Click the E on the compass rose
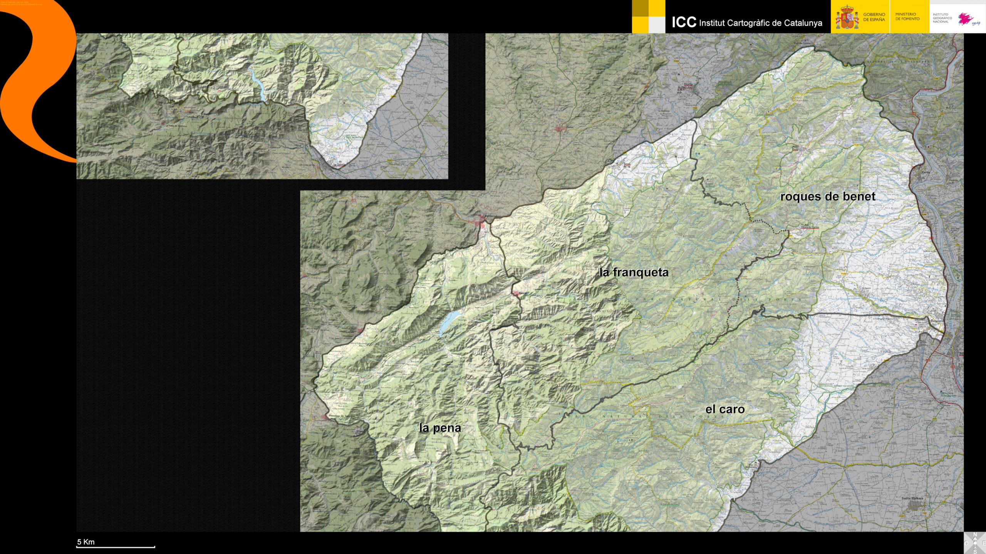The image size is (986, 554). pos(984,543)
